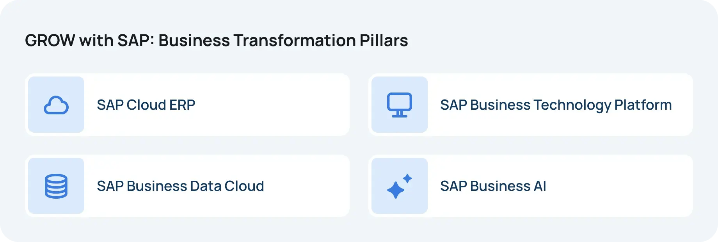The width and height of the screenshot is (718, 242).
Task: Click the cloud icon for SAP Cloud ERP
Action: point(56,105)
